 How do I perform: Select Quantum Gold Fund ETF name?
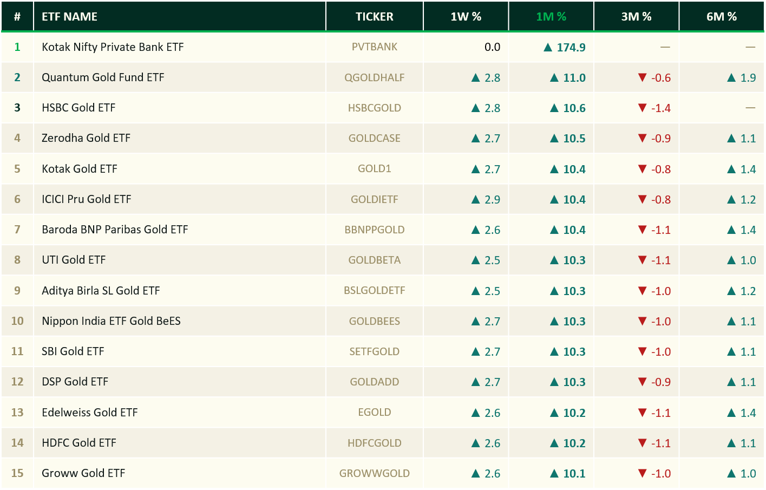pos(103,77)
